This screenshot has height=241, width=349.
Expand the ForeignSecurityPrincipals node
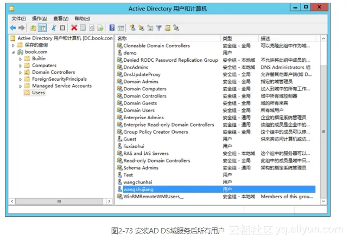point(21,80)
